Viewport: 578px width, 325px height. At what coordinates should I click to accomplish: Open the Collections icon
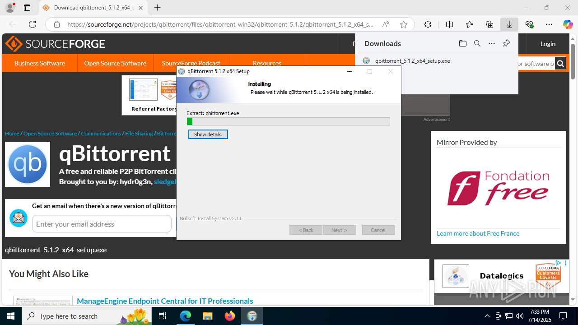tap(489, 24)
